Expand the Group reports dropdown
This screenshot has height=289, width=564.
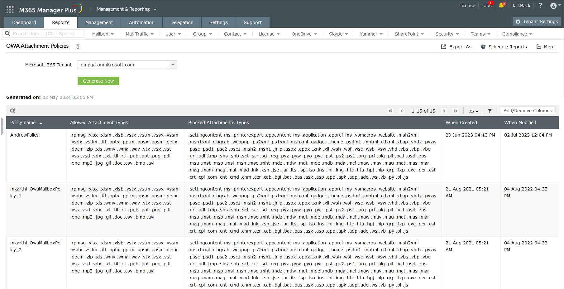(202, 34)
